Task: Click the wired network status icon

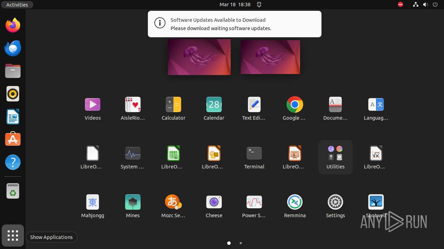Action: [x=416, y=4]
